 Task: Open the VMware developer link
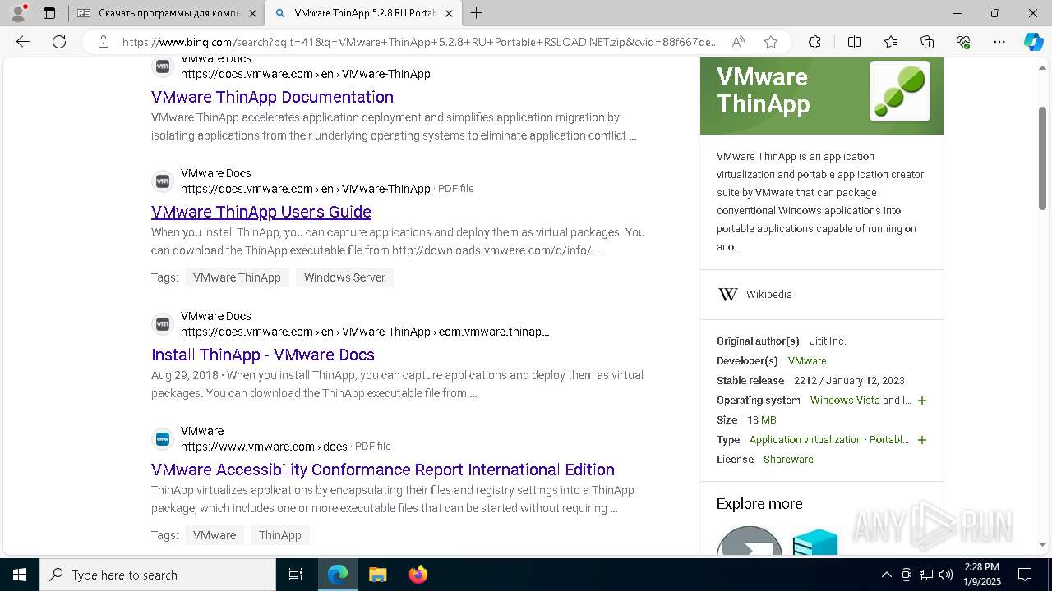pyautogui.click(x=807, y=361)
